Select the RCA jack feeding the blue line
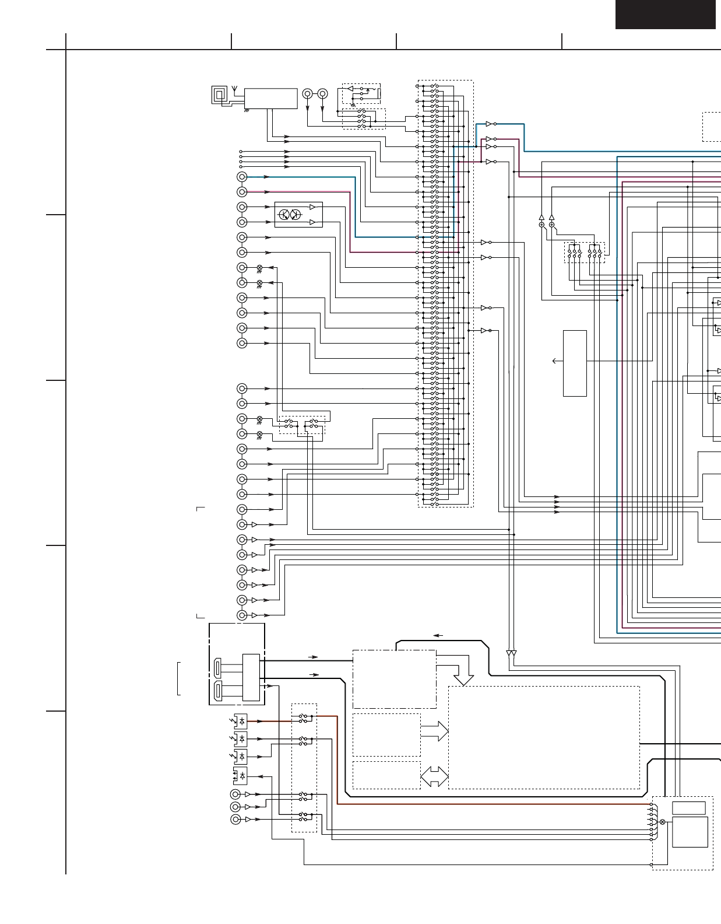The image size is (721, 924). click(242, 177)
